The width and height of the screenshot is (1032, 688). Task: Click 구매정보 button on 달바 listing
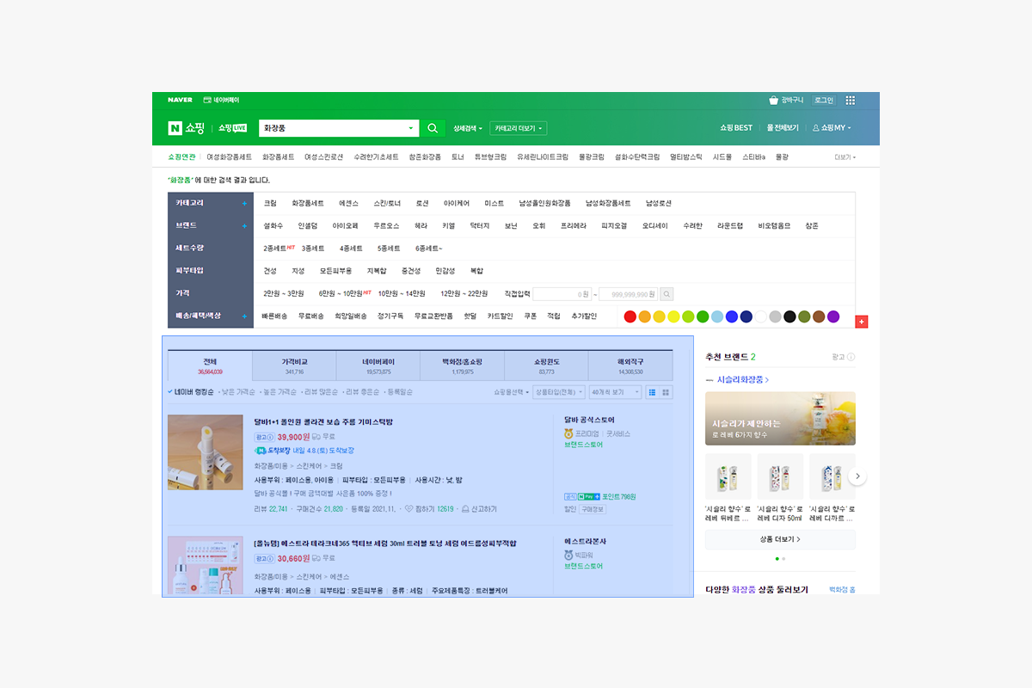pos(593,509)
